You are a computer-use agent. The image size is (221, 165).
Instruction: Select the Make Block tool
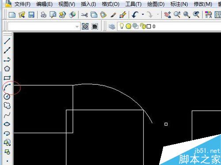(x=7, y=152)
